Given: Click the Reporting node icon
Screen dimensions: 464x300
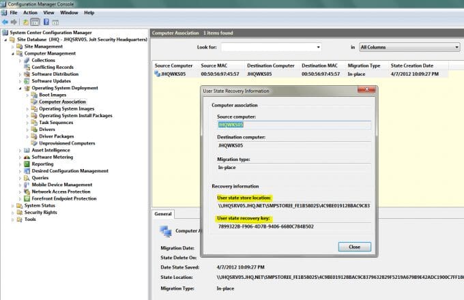Looking at the screenshot, I should (27, 164).
